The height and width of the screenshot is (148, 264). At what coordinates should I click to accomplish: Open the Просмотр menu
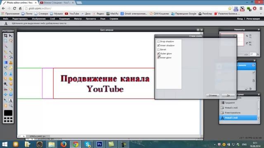pyautogui.click(x=91, y=19)
